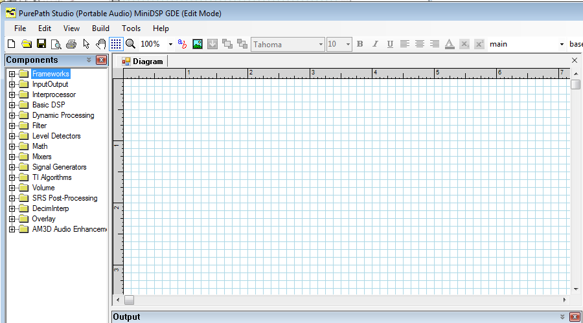Open the 100% zoom level dropdown
The height and width of the screenshot is (323, 583).
170,44
